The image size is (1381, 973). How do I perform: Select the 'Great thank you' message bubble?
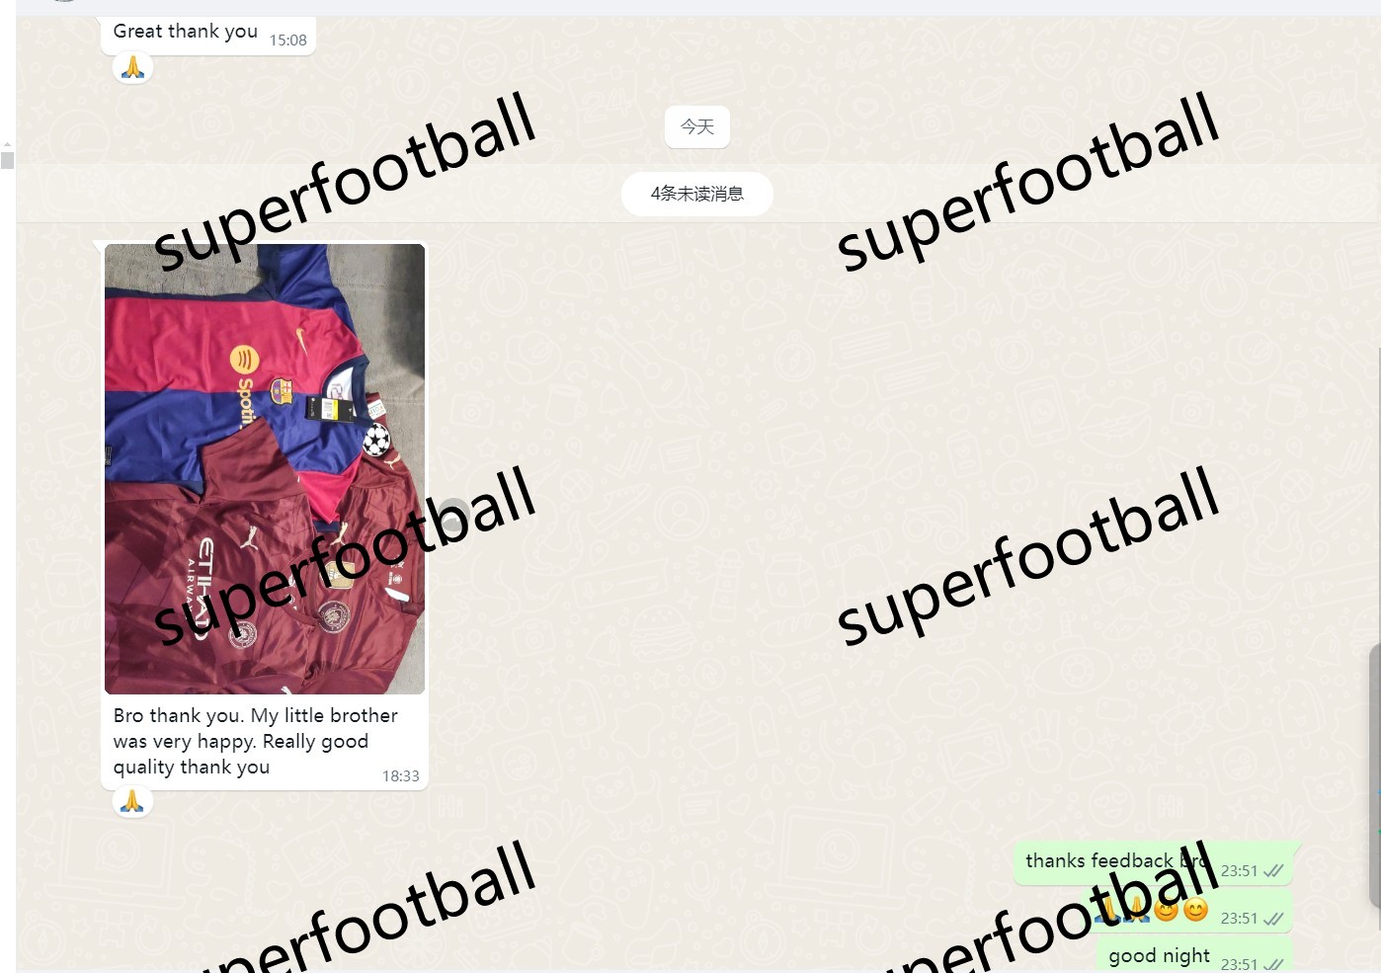click(207, 35)
